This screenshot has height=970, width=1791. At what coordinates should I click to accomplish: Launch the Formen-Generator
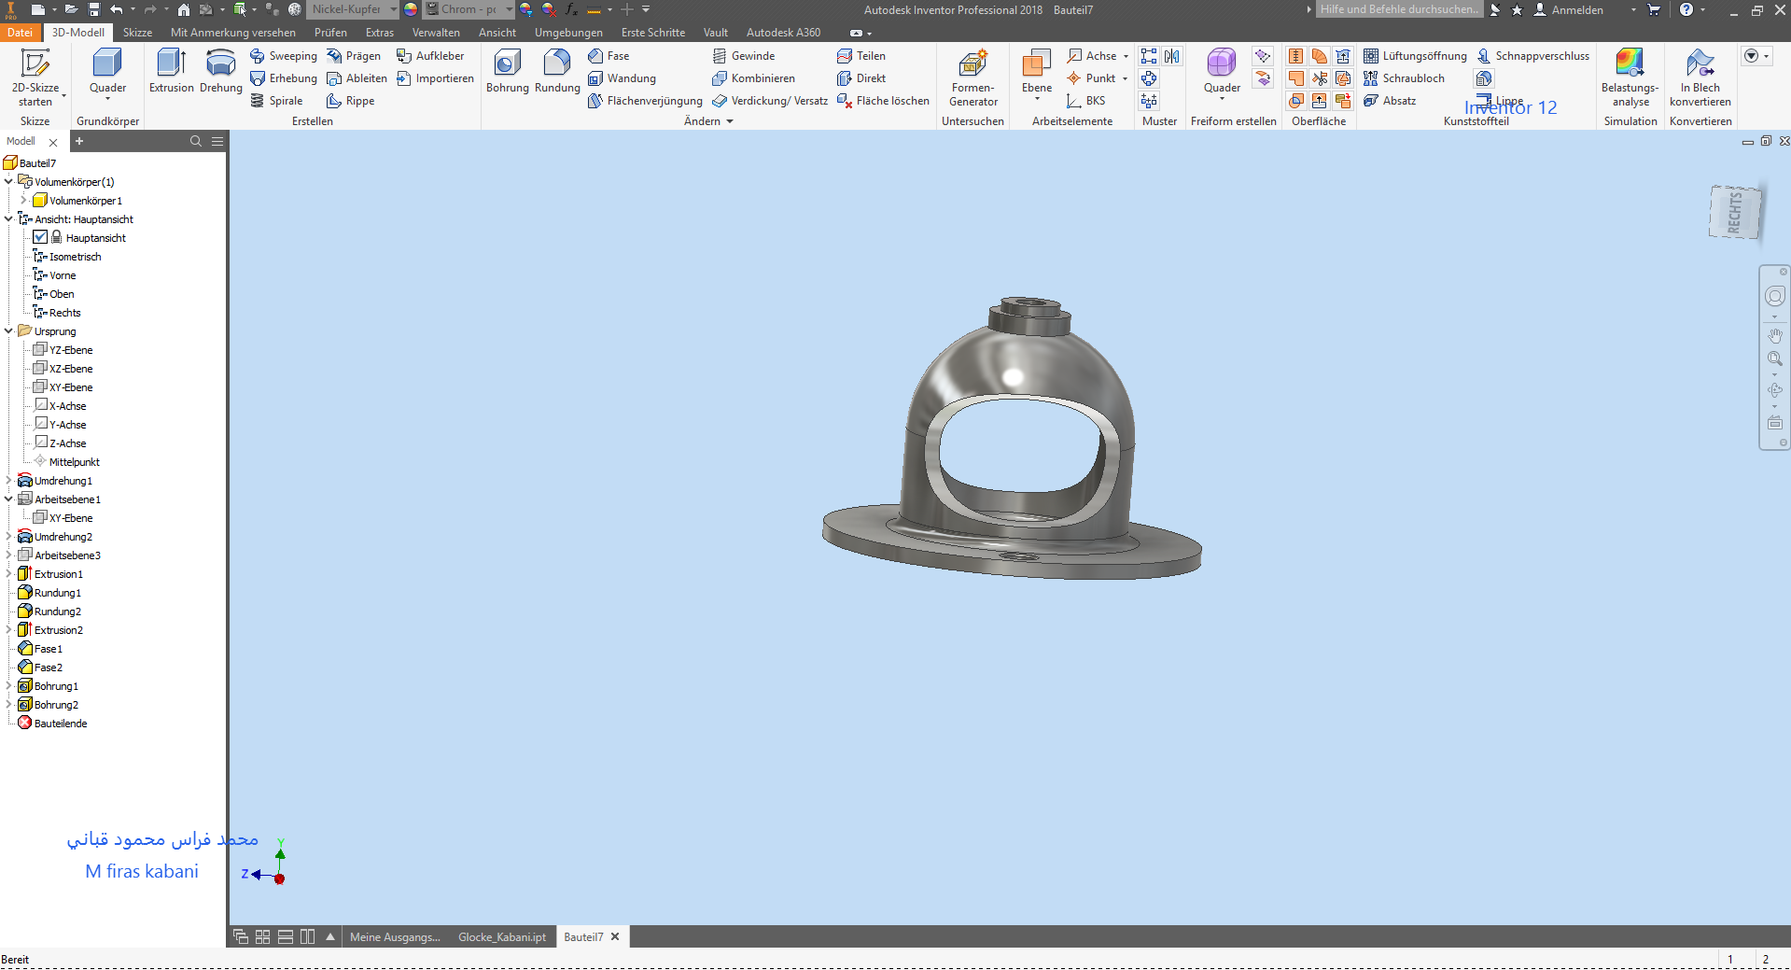pyautogui.click(x=973, y=77)
